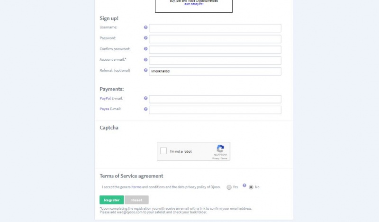
Task: Check the "I'm not a robot" box
Action: pyautogui.click(x=163, y=151)
